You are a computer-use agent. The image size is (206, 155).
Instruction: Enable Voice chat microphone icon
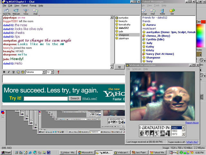point(26,12)
